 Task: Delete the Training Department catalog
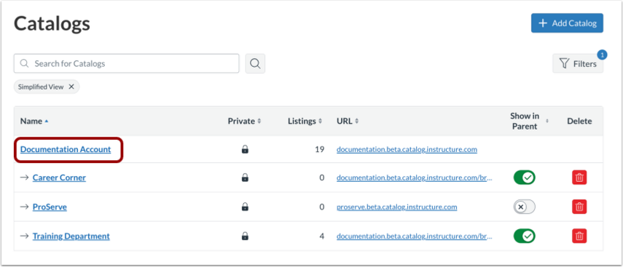(x=579, y=236)
